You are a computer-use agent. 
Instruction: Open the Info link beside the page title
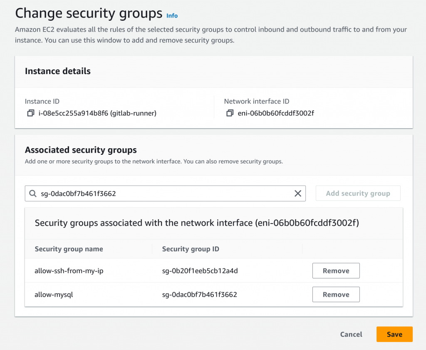coord(172,16)
